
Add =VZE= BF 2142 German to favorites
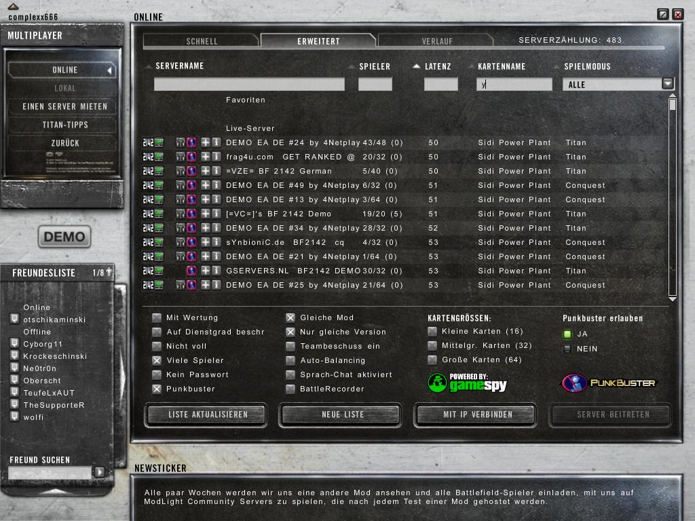[206, 171]
